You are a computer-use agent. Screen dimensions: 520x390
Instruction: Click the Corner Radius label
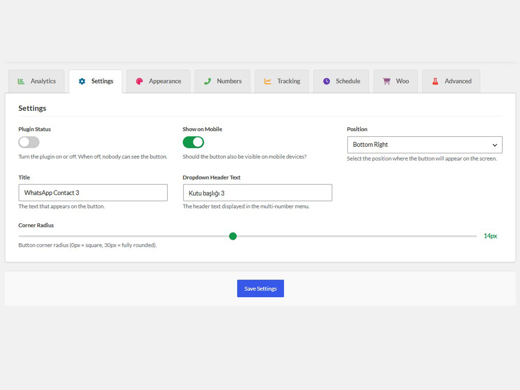36,225
